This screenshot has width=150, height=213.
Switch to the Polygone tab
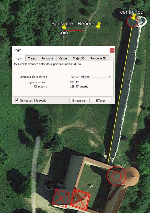47,58
